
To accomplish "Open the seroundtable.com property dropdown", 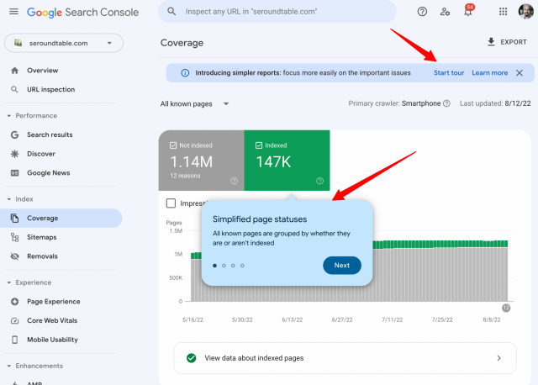I will click(64, 43).
